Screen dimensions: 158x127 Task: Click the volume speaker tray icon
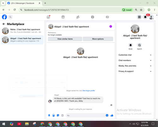click(x=134, y=124)
